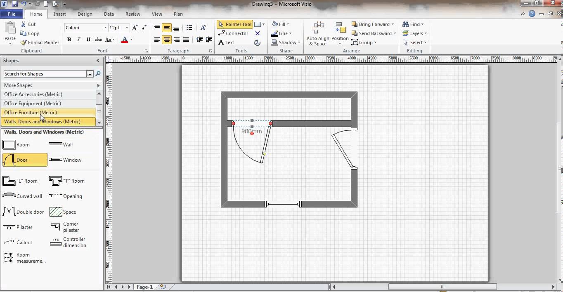Select the Pointer Tool
This screenshot has width=563, height=292.
234,24
